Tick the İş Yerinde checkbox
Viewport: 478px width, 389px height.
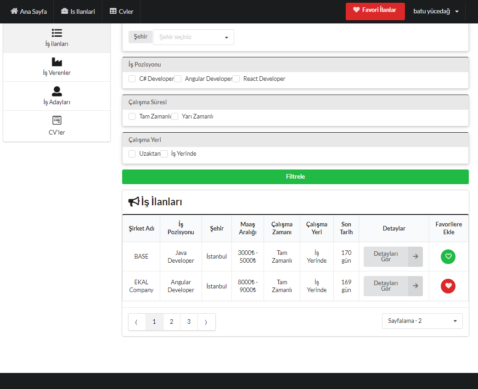pos(164,154)
